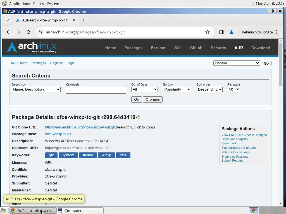Open Per page 50 dropdown
286x214 pixels.
234,89
